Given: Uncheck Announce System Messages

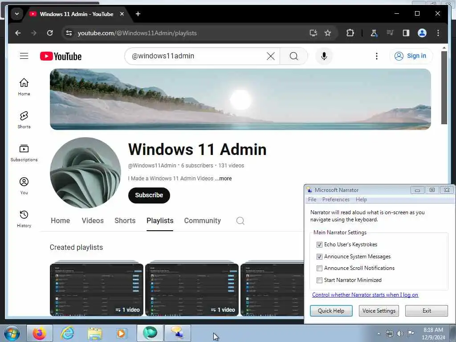Looking at the screenshot, I should pos(319,256).
